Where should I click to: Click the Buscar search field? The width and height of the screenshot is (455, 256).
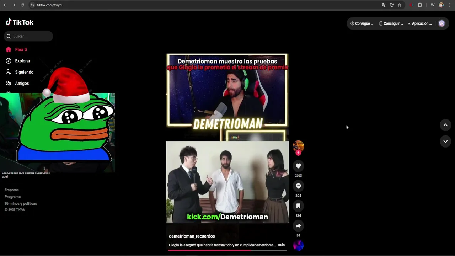pos(28,36)
